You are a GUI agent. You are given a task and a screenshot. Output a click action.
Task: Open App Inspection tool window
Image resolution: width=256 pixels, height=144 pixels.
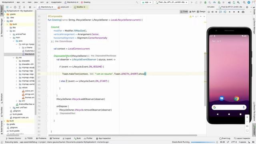[x=104, y=138]
